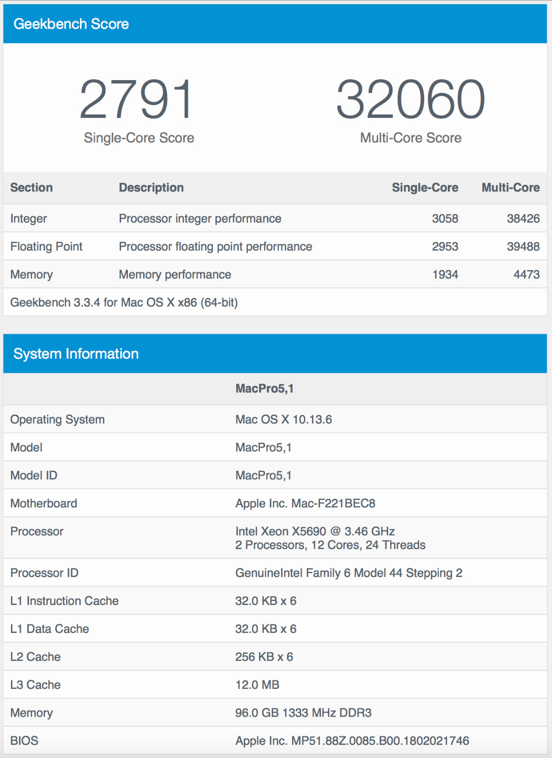The height and width of the screenshot is (758, 552).
Task: Click the 'Description' column header
Action: coord(151,188)
